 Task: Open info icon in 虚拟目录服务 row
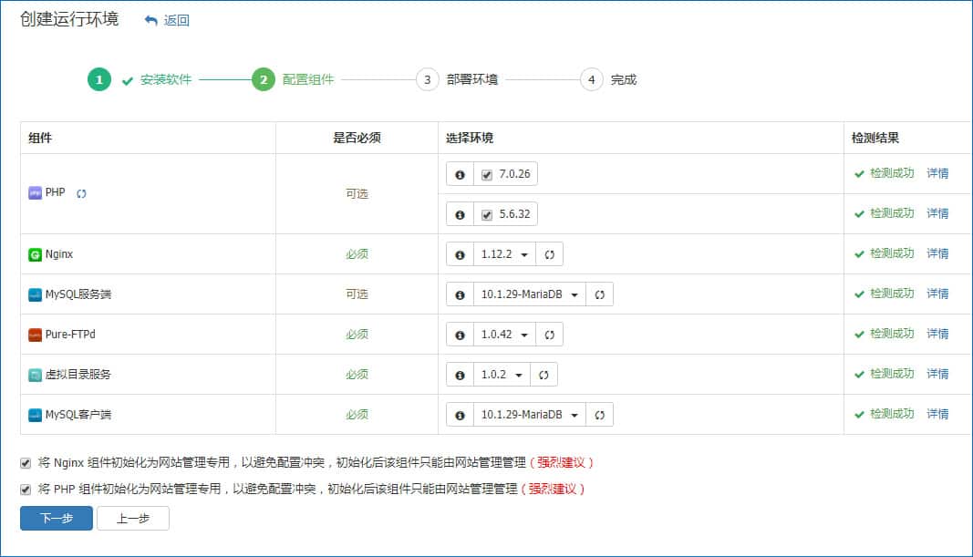click(460, 375)
